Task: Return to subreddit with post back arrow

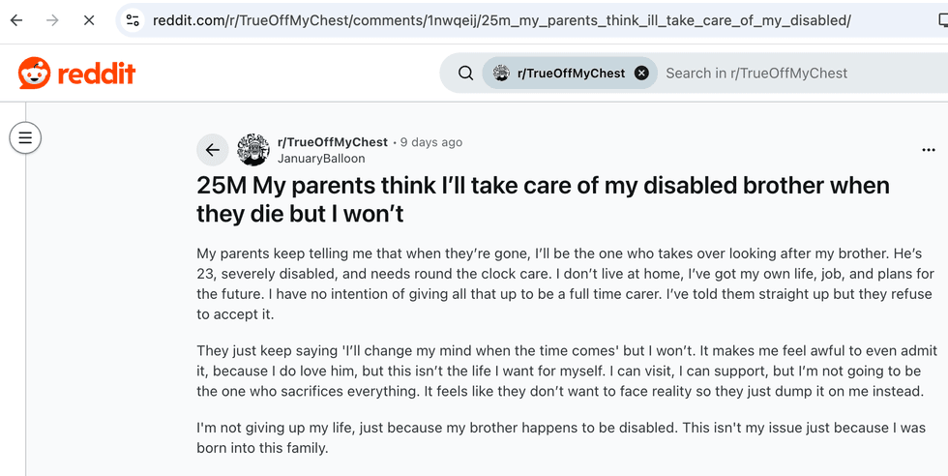Action: pos(212,150)
